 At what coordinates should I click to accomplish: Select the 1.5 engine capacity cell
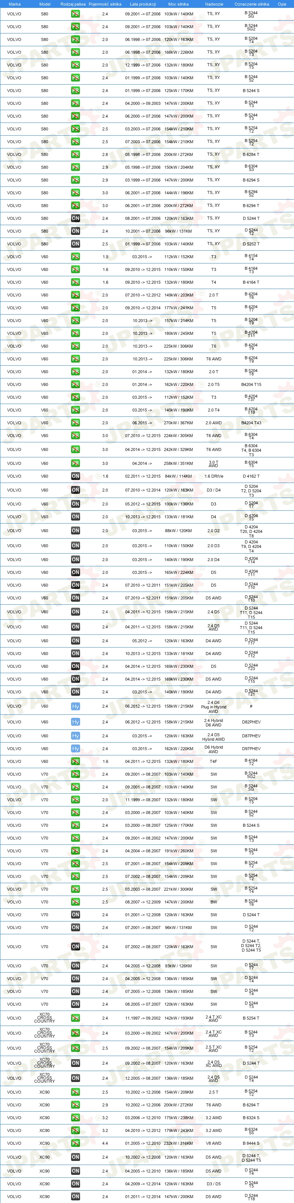pos(105,256)
